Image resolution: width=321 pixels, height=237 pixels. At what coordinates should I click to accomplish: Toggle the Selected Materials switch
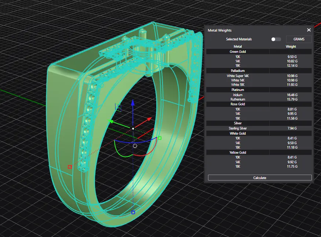coord(276,39)
